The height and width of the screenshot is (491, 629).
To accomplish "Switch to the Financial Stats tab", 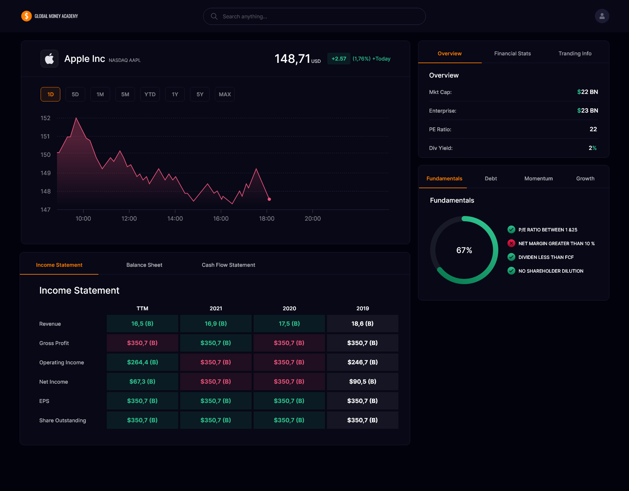I will (x=512, y=53).
